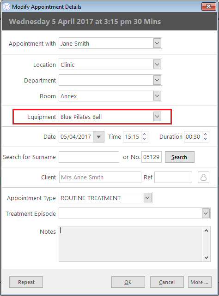Decrease the Time spinner value

tap(145, 139)
